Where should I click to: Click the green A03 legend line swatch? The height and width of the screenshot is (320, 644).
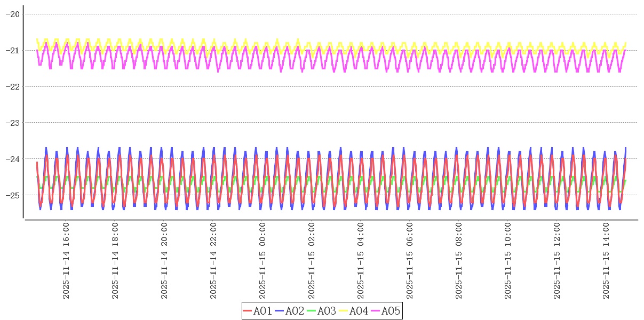click(312, 311)
